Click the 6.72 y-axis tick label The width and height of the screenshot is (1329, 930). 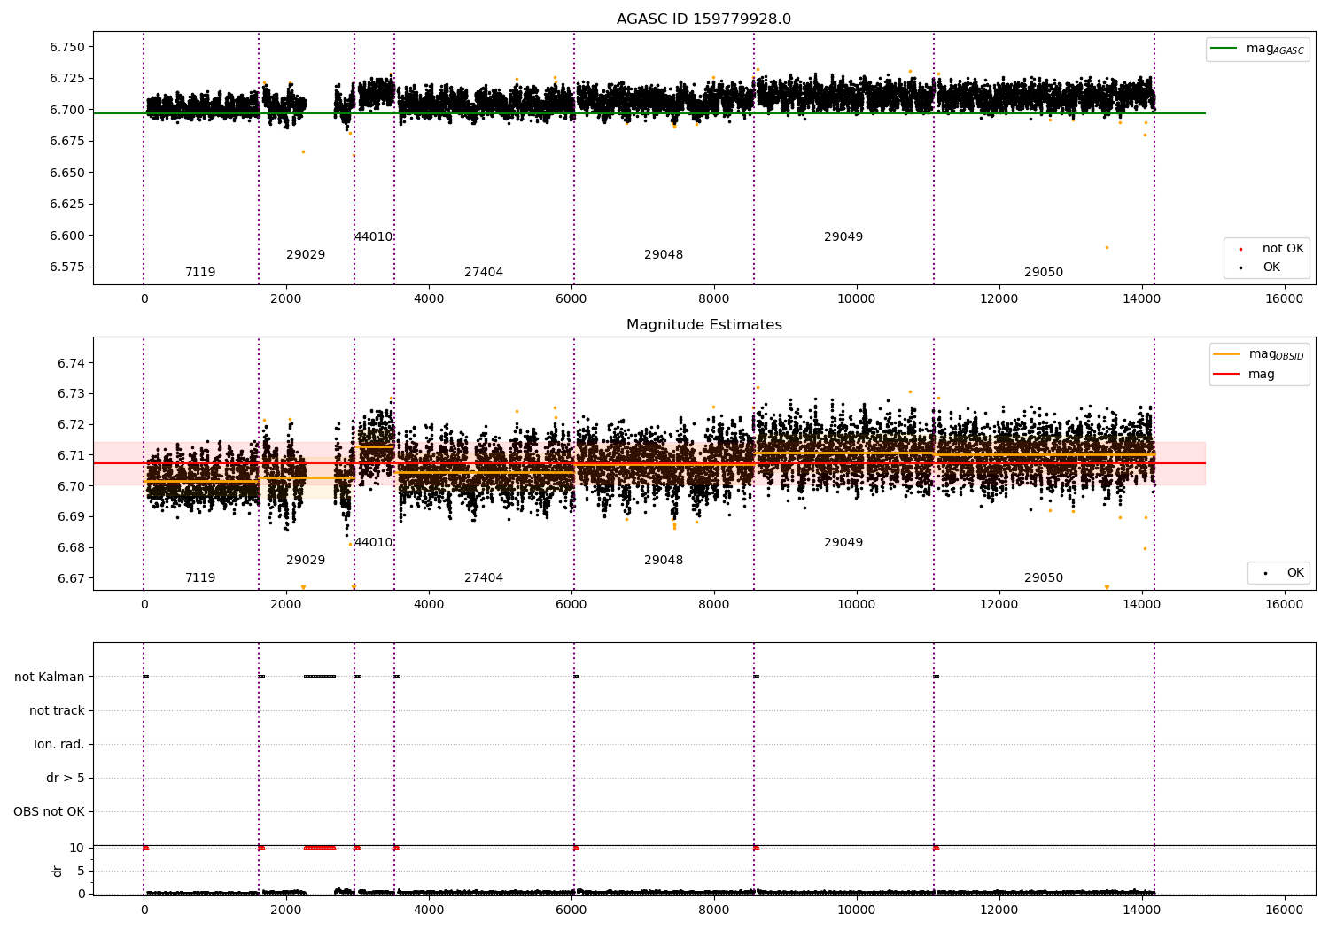tap(72, 425)
